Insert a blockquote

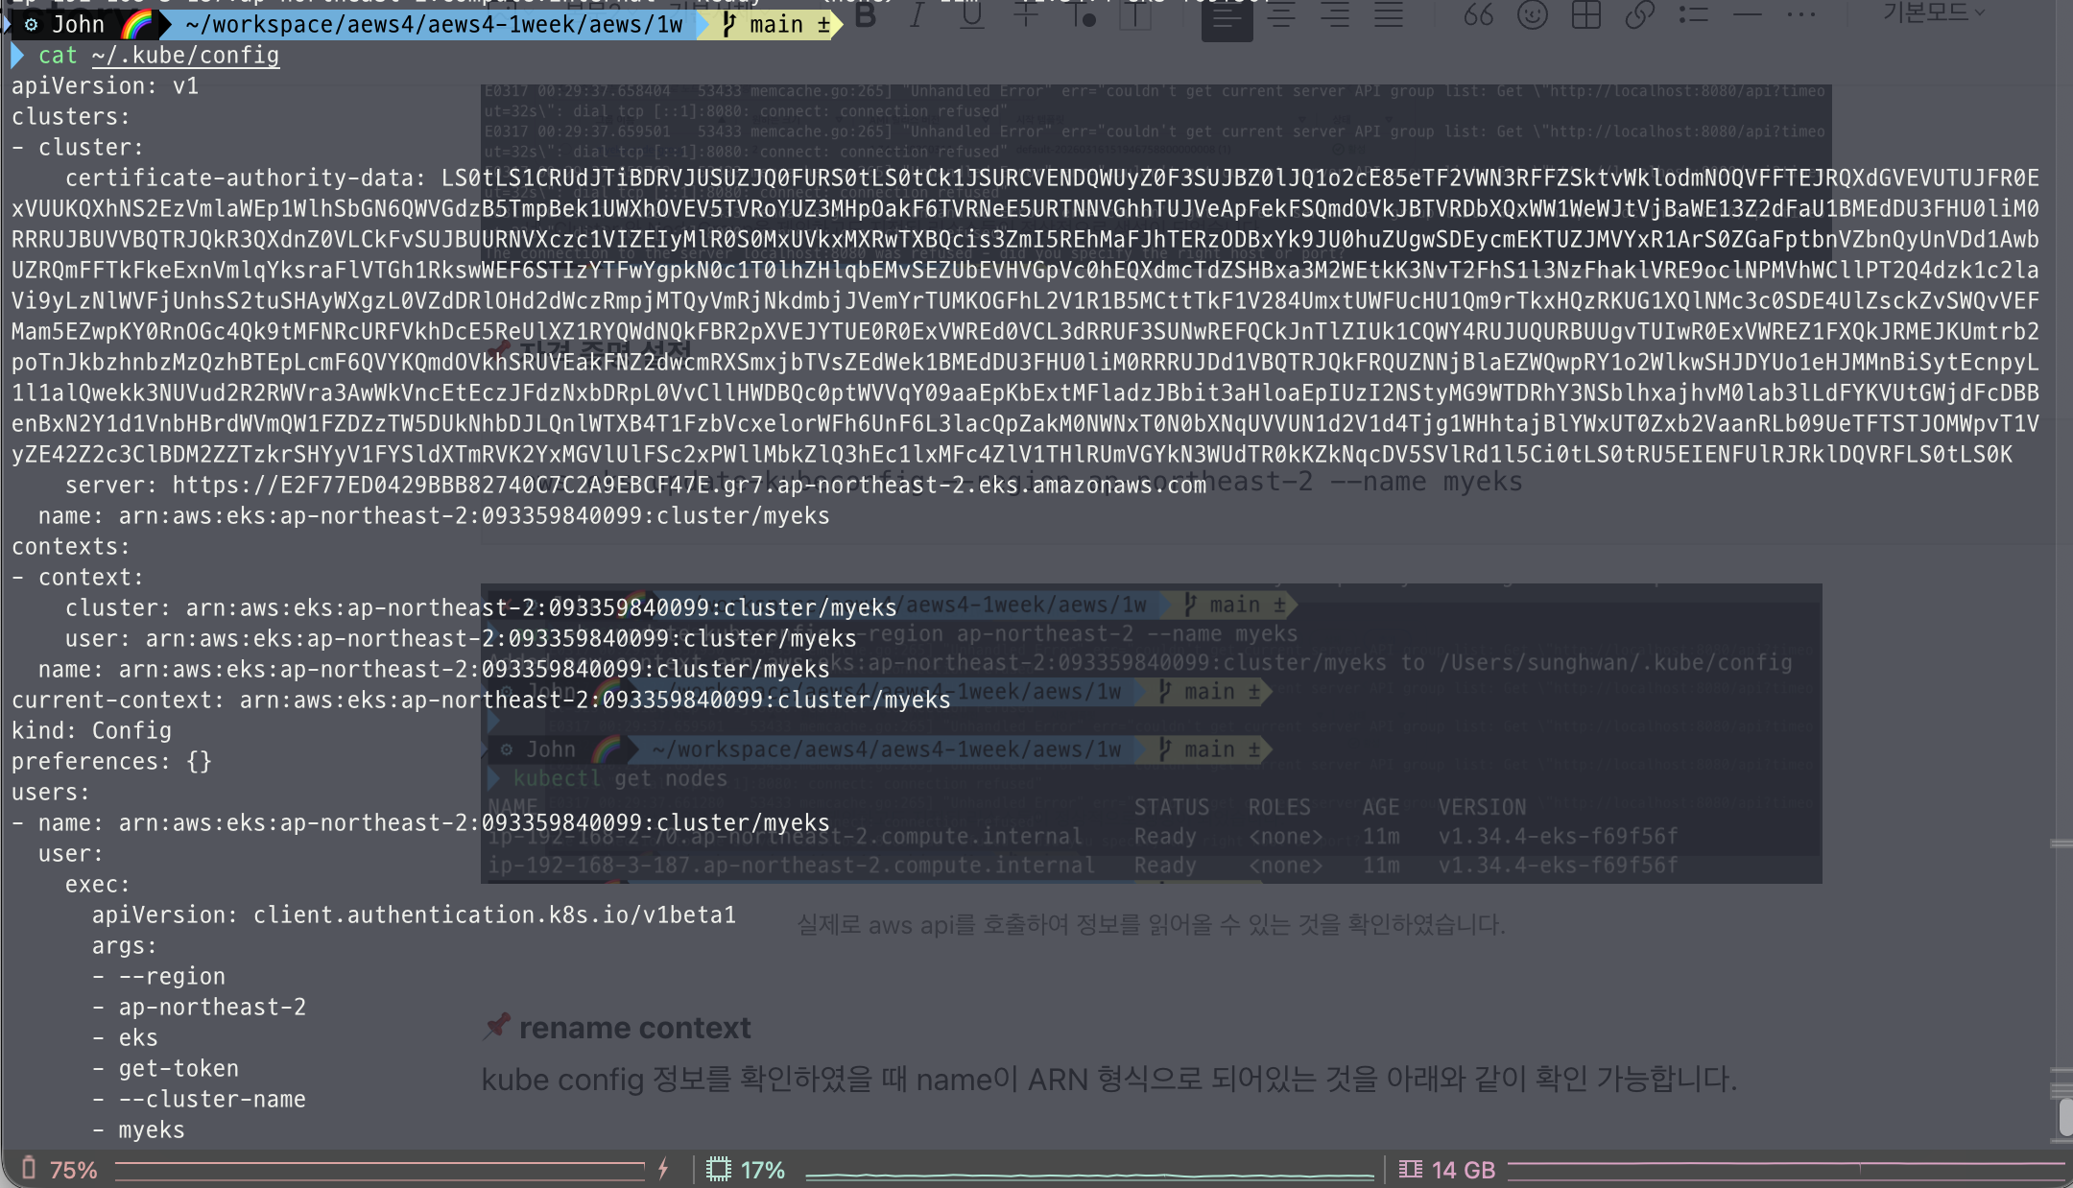[1478, 14]
